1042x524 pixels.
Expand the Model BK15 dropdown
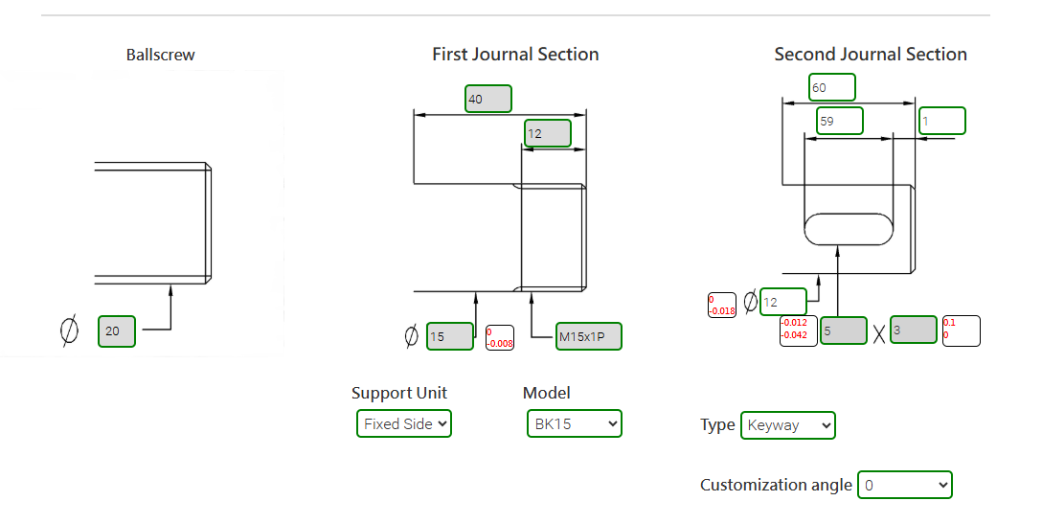pos(574,423)
